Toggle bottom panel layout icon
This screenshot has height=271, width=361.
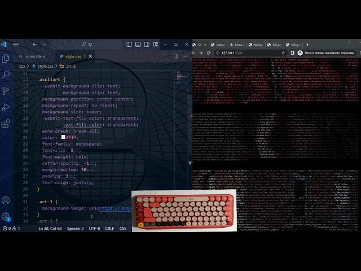[138, 45]
